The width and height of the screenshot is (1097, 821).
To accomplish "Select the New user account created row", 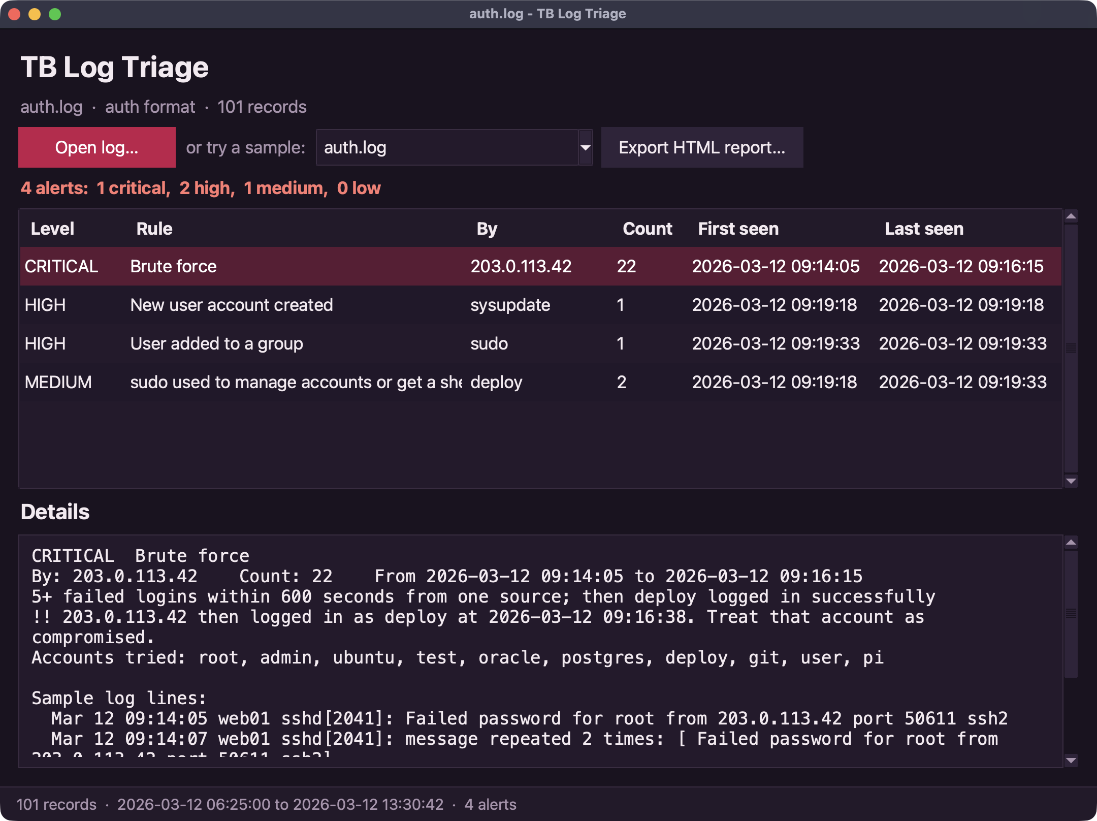I will pyautogui.click(x=541, y=305).
